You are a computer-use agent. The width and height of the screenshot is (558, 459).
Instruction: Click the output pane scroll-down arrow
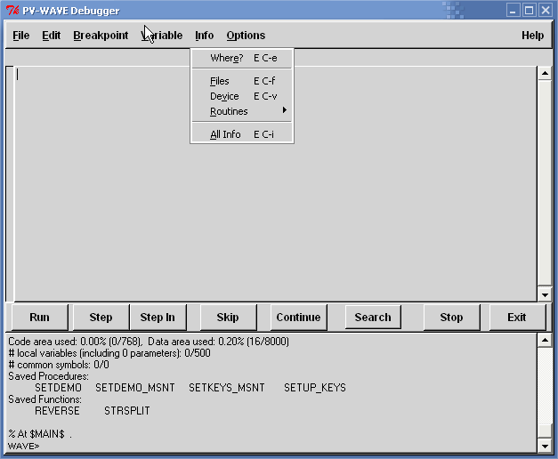click(x=545, y=446)
